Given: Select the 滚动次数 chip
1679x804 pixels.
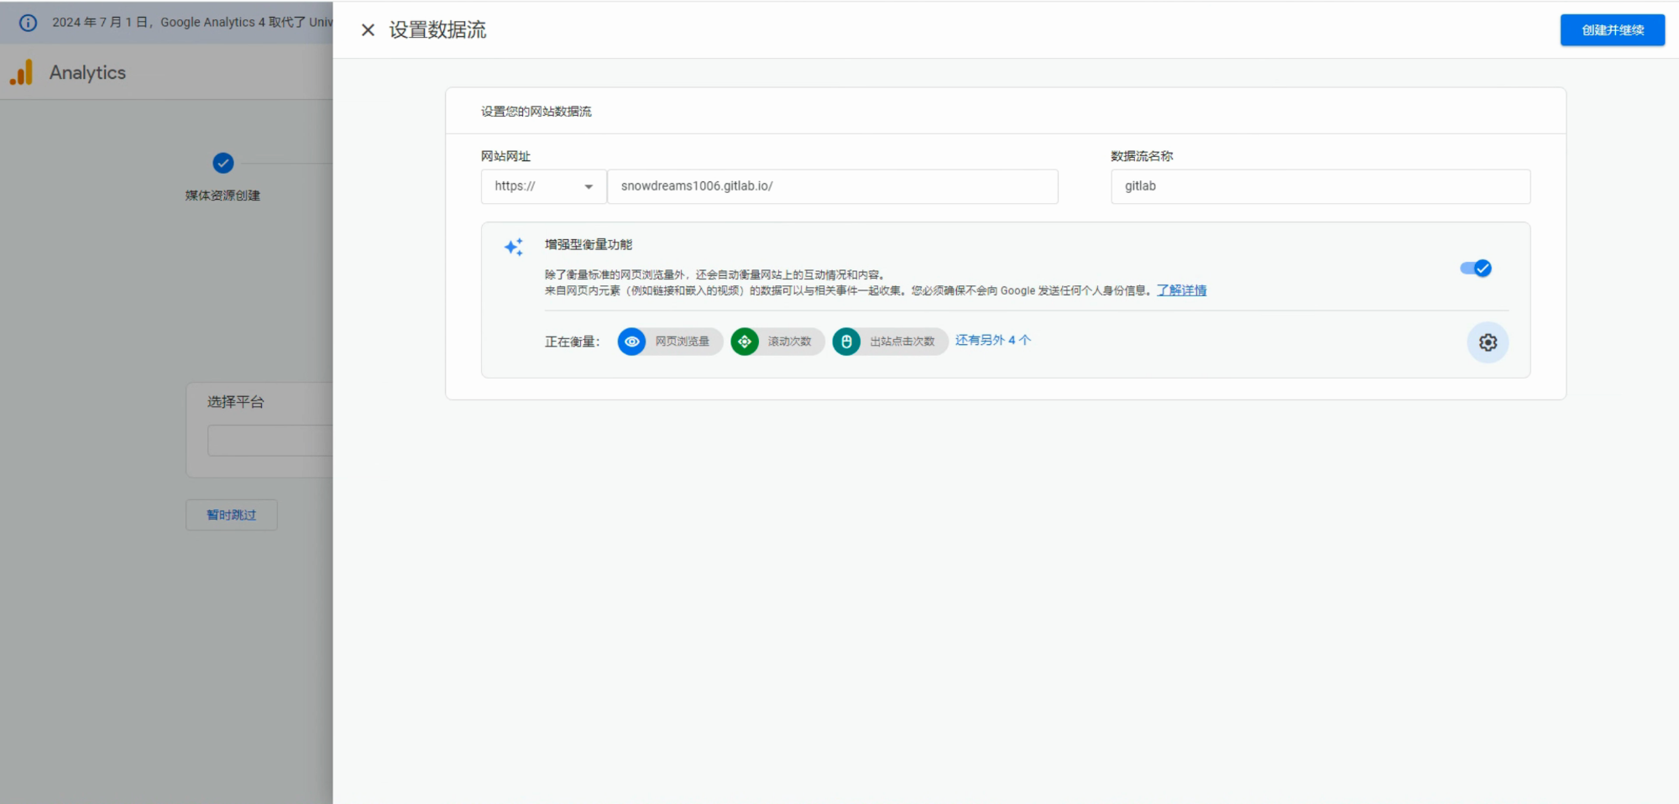Looking at the screenshot, I should pyautogui.click(x=789, y=342).
